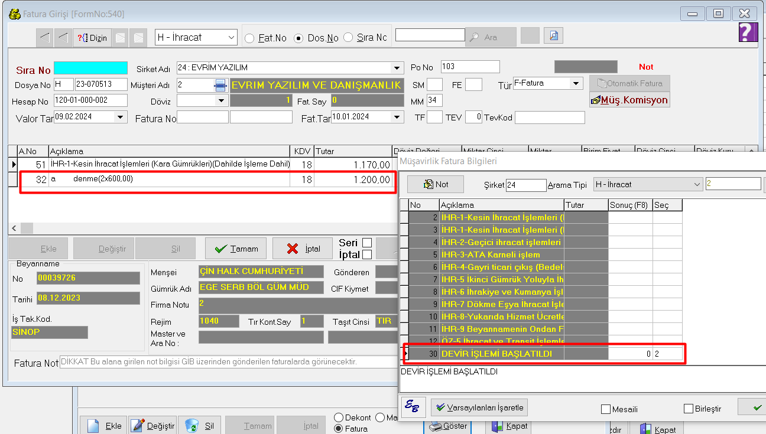Click the purple help question mark icon
This screenshot has width=766, height=434.
tap(748, 32)
